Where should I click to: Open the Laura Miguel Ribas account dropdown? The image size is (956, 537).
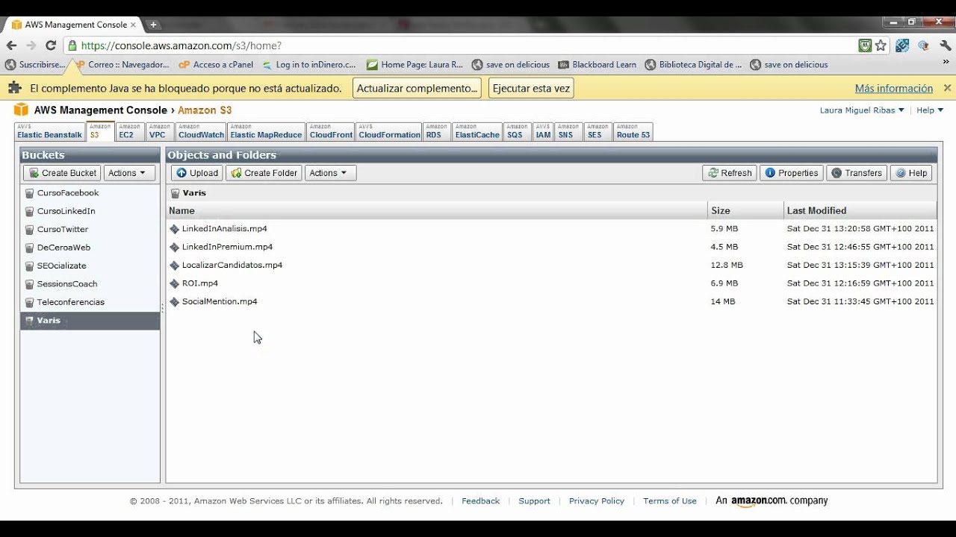(x=862, y=110)
